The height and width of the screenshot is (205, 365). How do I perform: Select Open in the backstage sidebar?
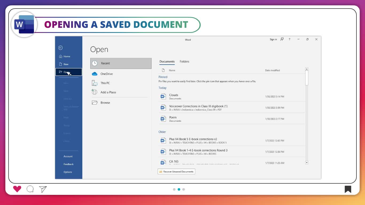pyautogui.click(x=69, y=72)
